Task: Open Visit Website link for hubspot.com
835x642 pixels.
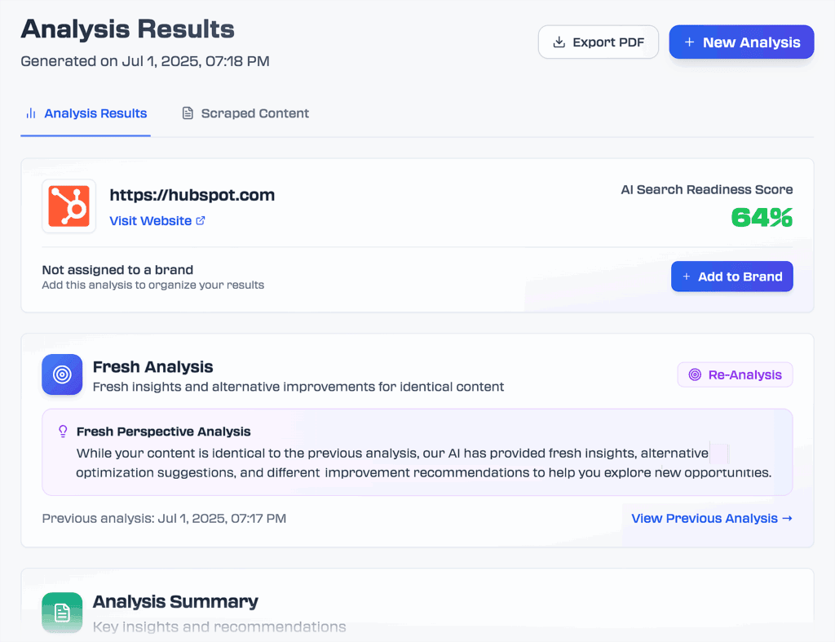Action: 151,220
